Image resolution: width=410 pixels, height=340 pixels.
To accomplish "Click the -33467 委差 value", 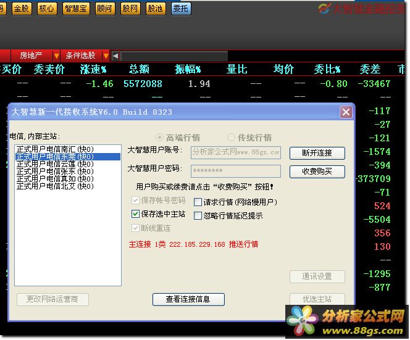I will [374, 84].
